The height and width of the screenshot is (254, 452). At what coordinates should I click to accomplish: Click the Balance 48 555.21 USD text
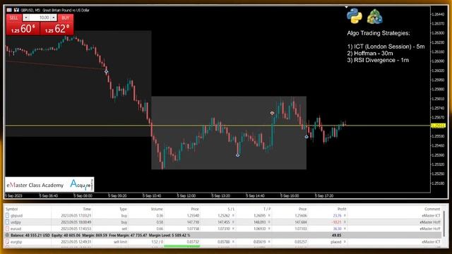tap(30, 235)
